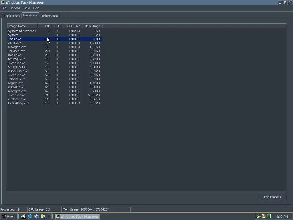Screen dimensions: 293x220
Task: Select the System process row with PID 8
Action: click(55, 35)
